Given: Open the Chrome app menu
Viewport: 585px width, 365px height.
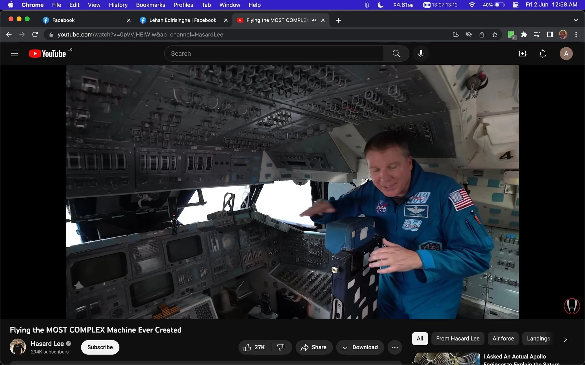Looking at the screenshot, I should pos(33,5).
